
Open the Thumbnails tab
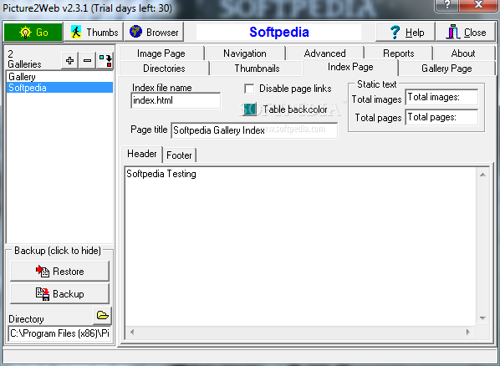pyautogui.click(x=257, y=69)
